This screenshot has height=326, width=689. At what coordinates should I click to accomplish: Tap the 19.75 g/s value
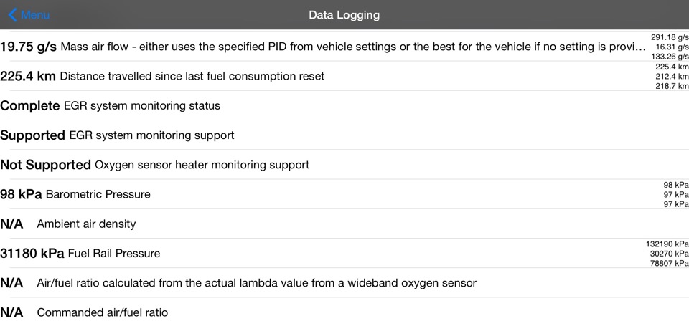pos(29,47)
